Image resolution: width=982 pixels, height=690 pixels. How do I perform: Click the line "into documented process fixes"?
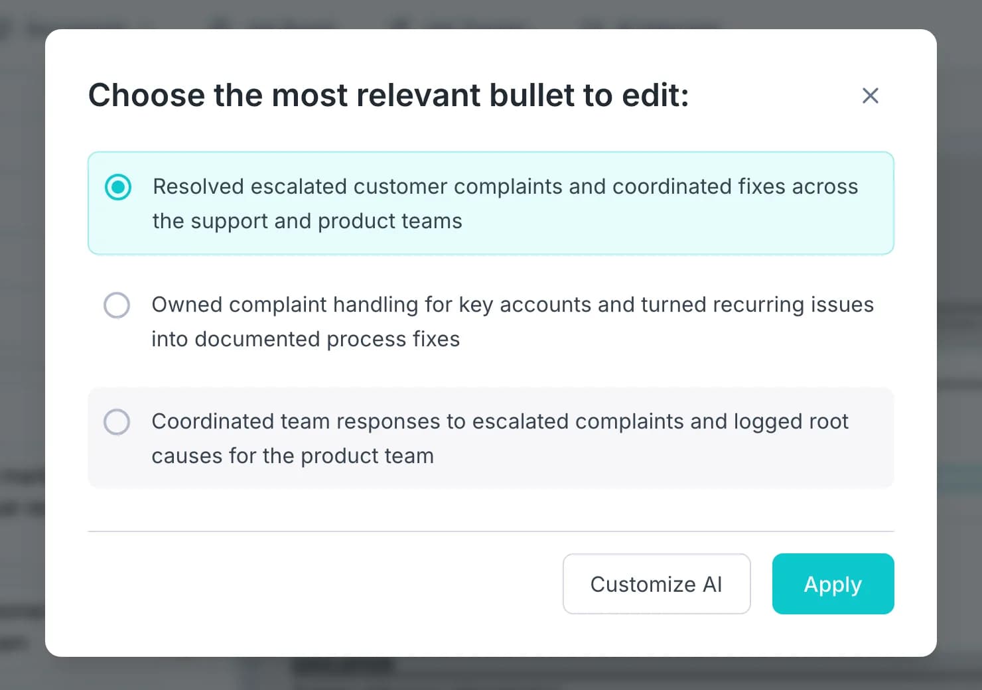305,339
